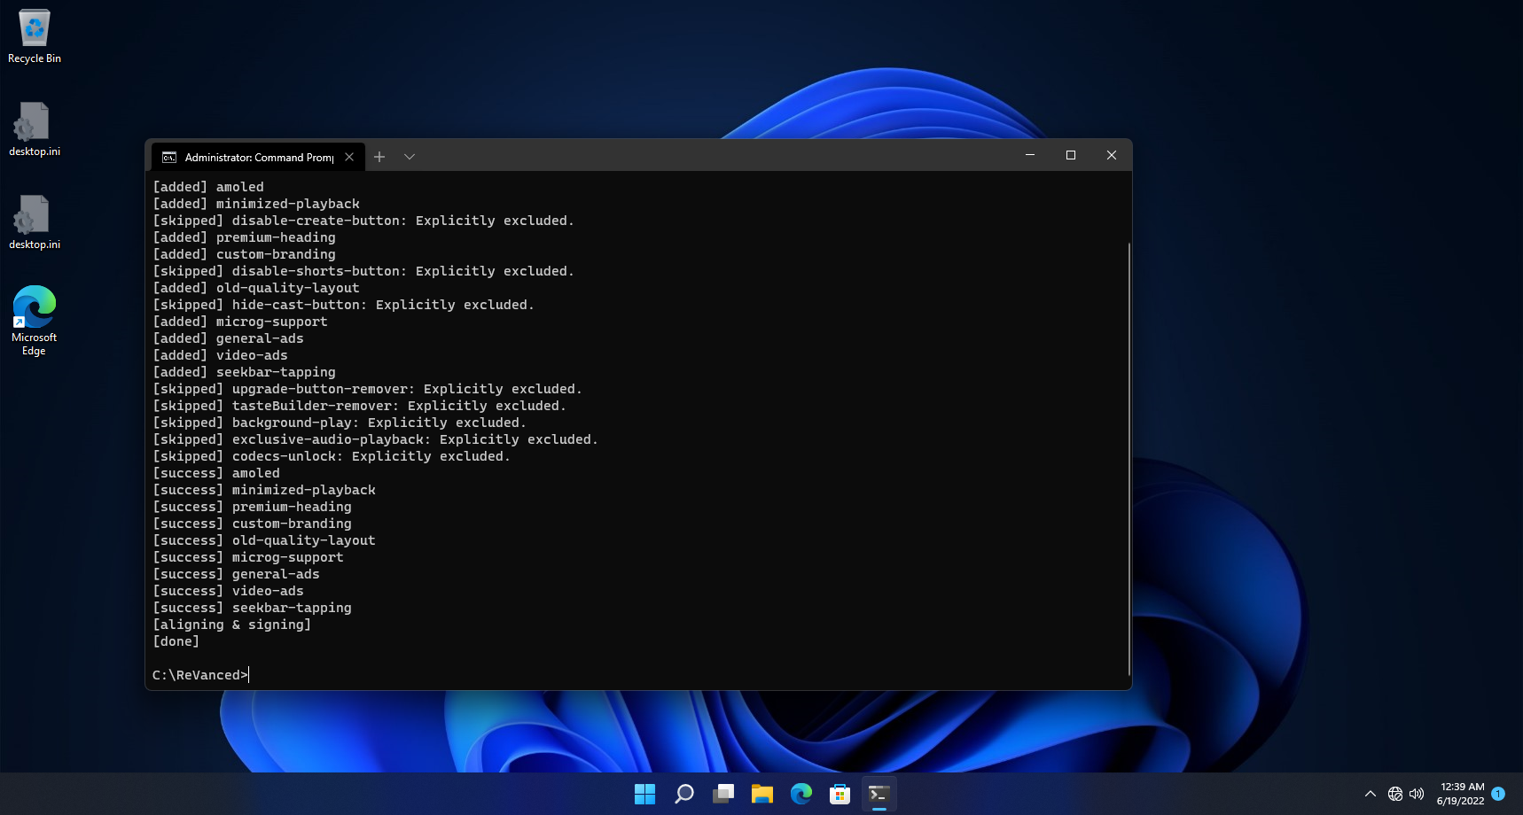Open the clock showing 12:39 AM

(x=1461, y=794)
